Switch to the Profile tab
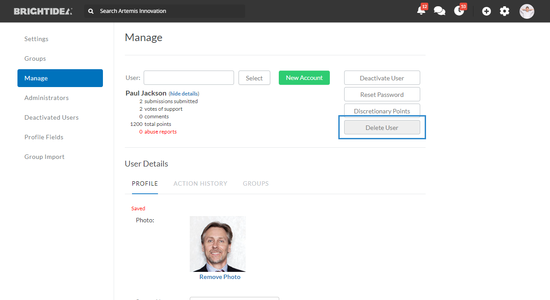The width and height of the screenshot is (550, 300). [x=145, y=183]
